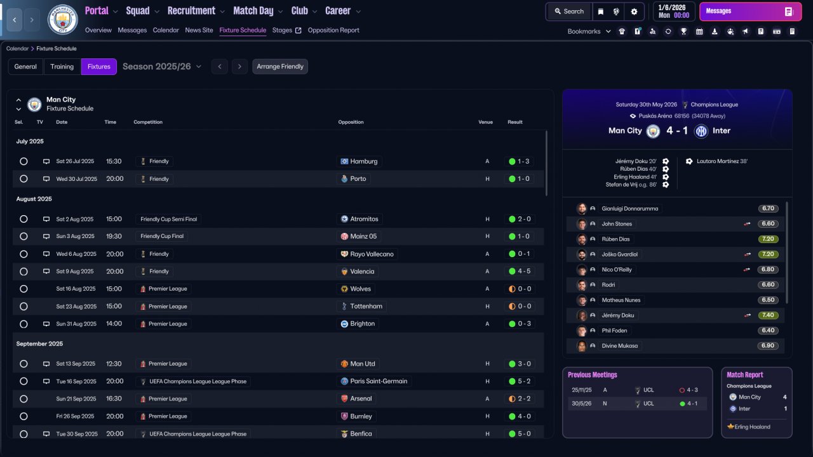Click Erling Haaland's goal ball icon
The image size is (813, 457).
[666, 176]
